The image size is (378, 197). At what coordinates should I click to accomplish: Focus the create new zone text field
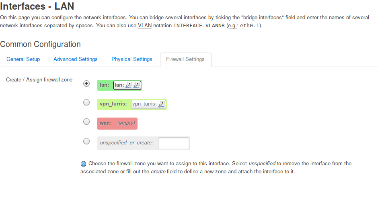[174, 143]
